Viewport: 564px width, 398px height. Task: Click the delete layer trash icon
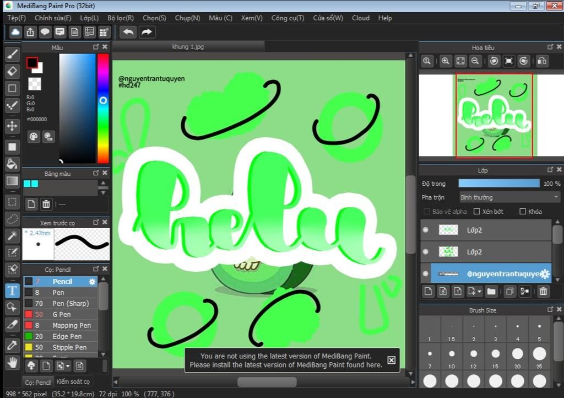pyautogui.click(x=543, y=291)
